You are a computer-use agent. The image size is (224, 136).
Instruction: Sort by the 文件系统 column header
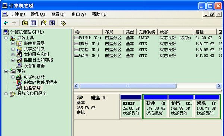point(147,32)
